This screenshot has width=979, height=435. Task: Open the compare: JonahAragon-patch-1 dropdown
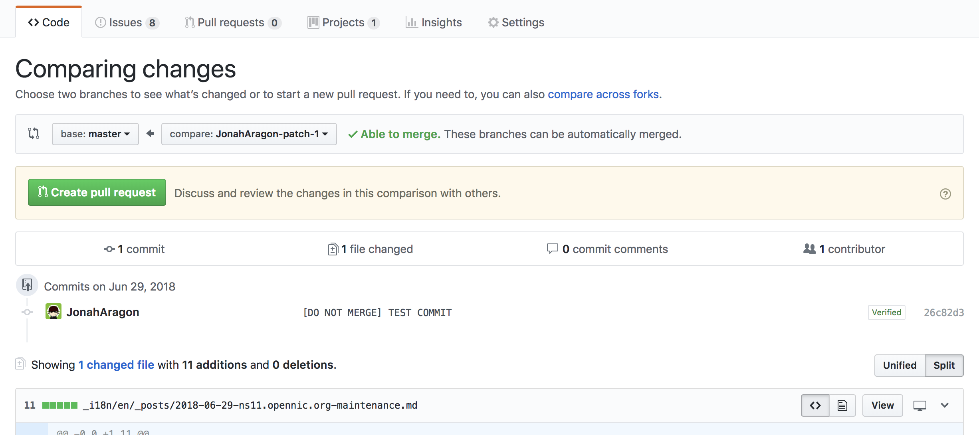pos(249,134)
